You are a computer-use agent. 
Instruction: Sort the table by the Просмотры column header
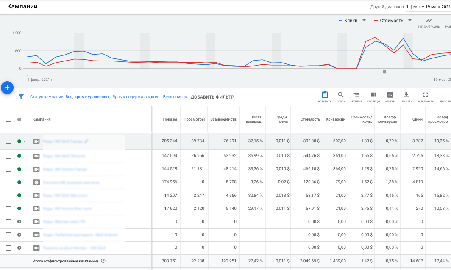click(x=194, y=119)
